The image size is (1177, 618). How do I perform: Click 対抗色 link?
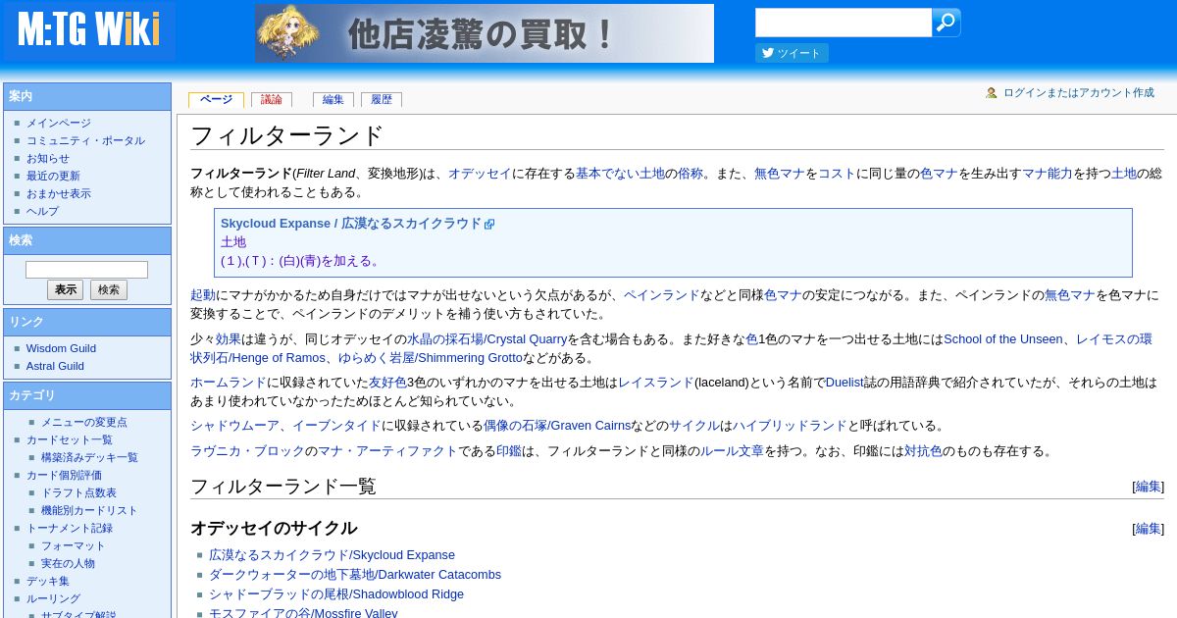click(x=923, y=451)
